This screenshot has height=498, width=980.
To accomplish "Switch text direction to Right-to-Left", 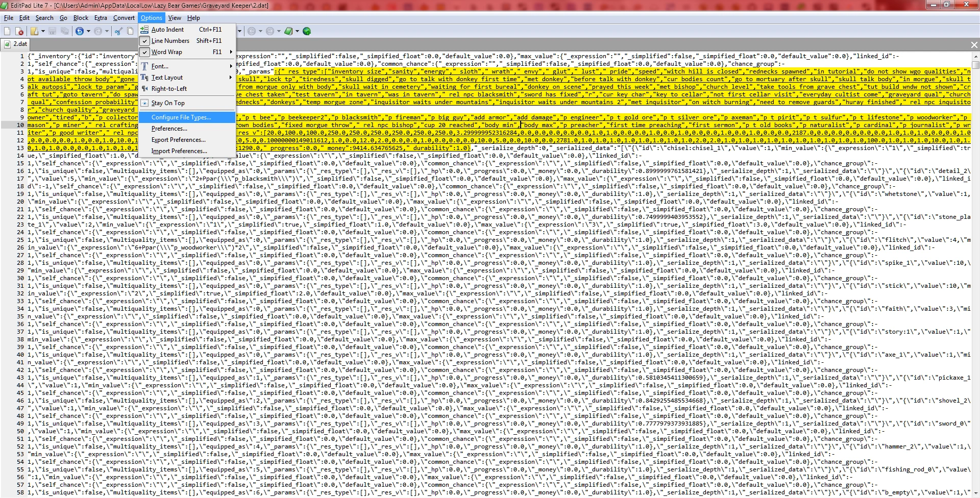I will click(187, 89).
